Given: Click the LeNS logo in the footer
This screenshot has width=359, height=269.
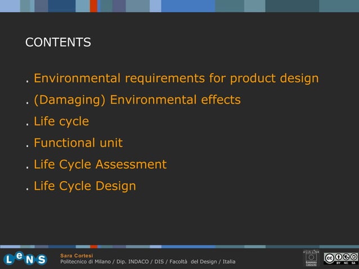Looking at the screenshot, I should pyautogui.click(x=25, y=259).
